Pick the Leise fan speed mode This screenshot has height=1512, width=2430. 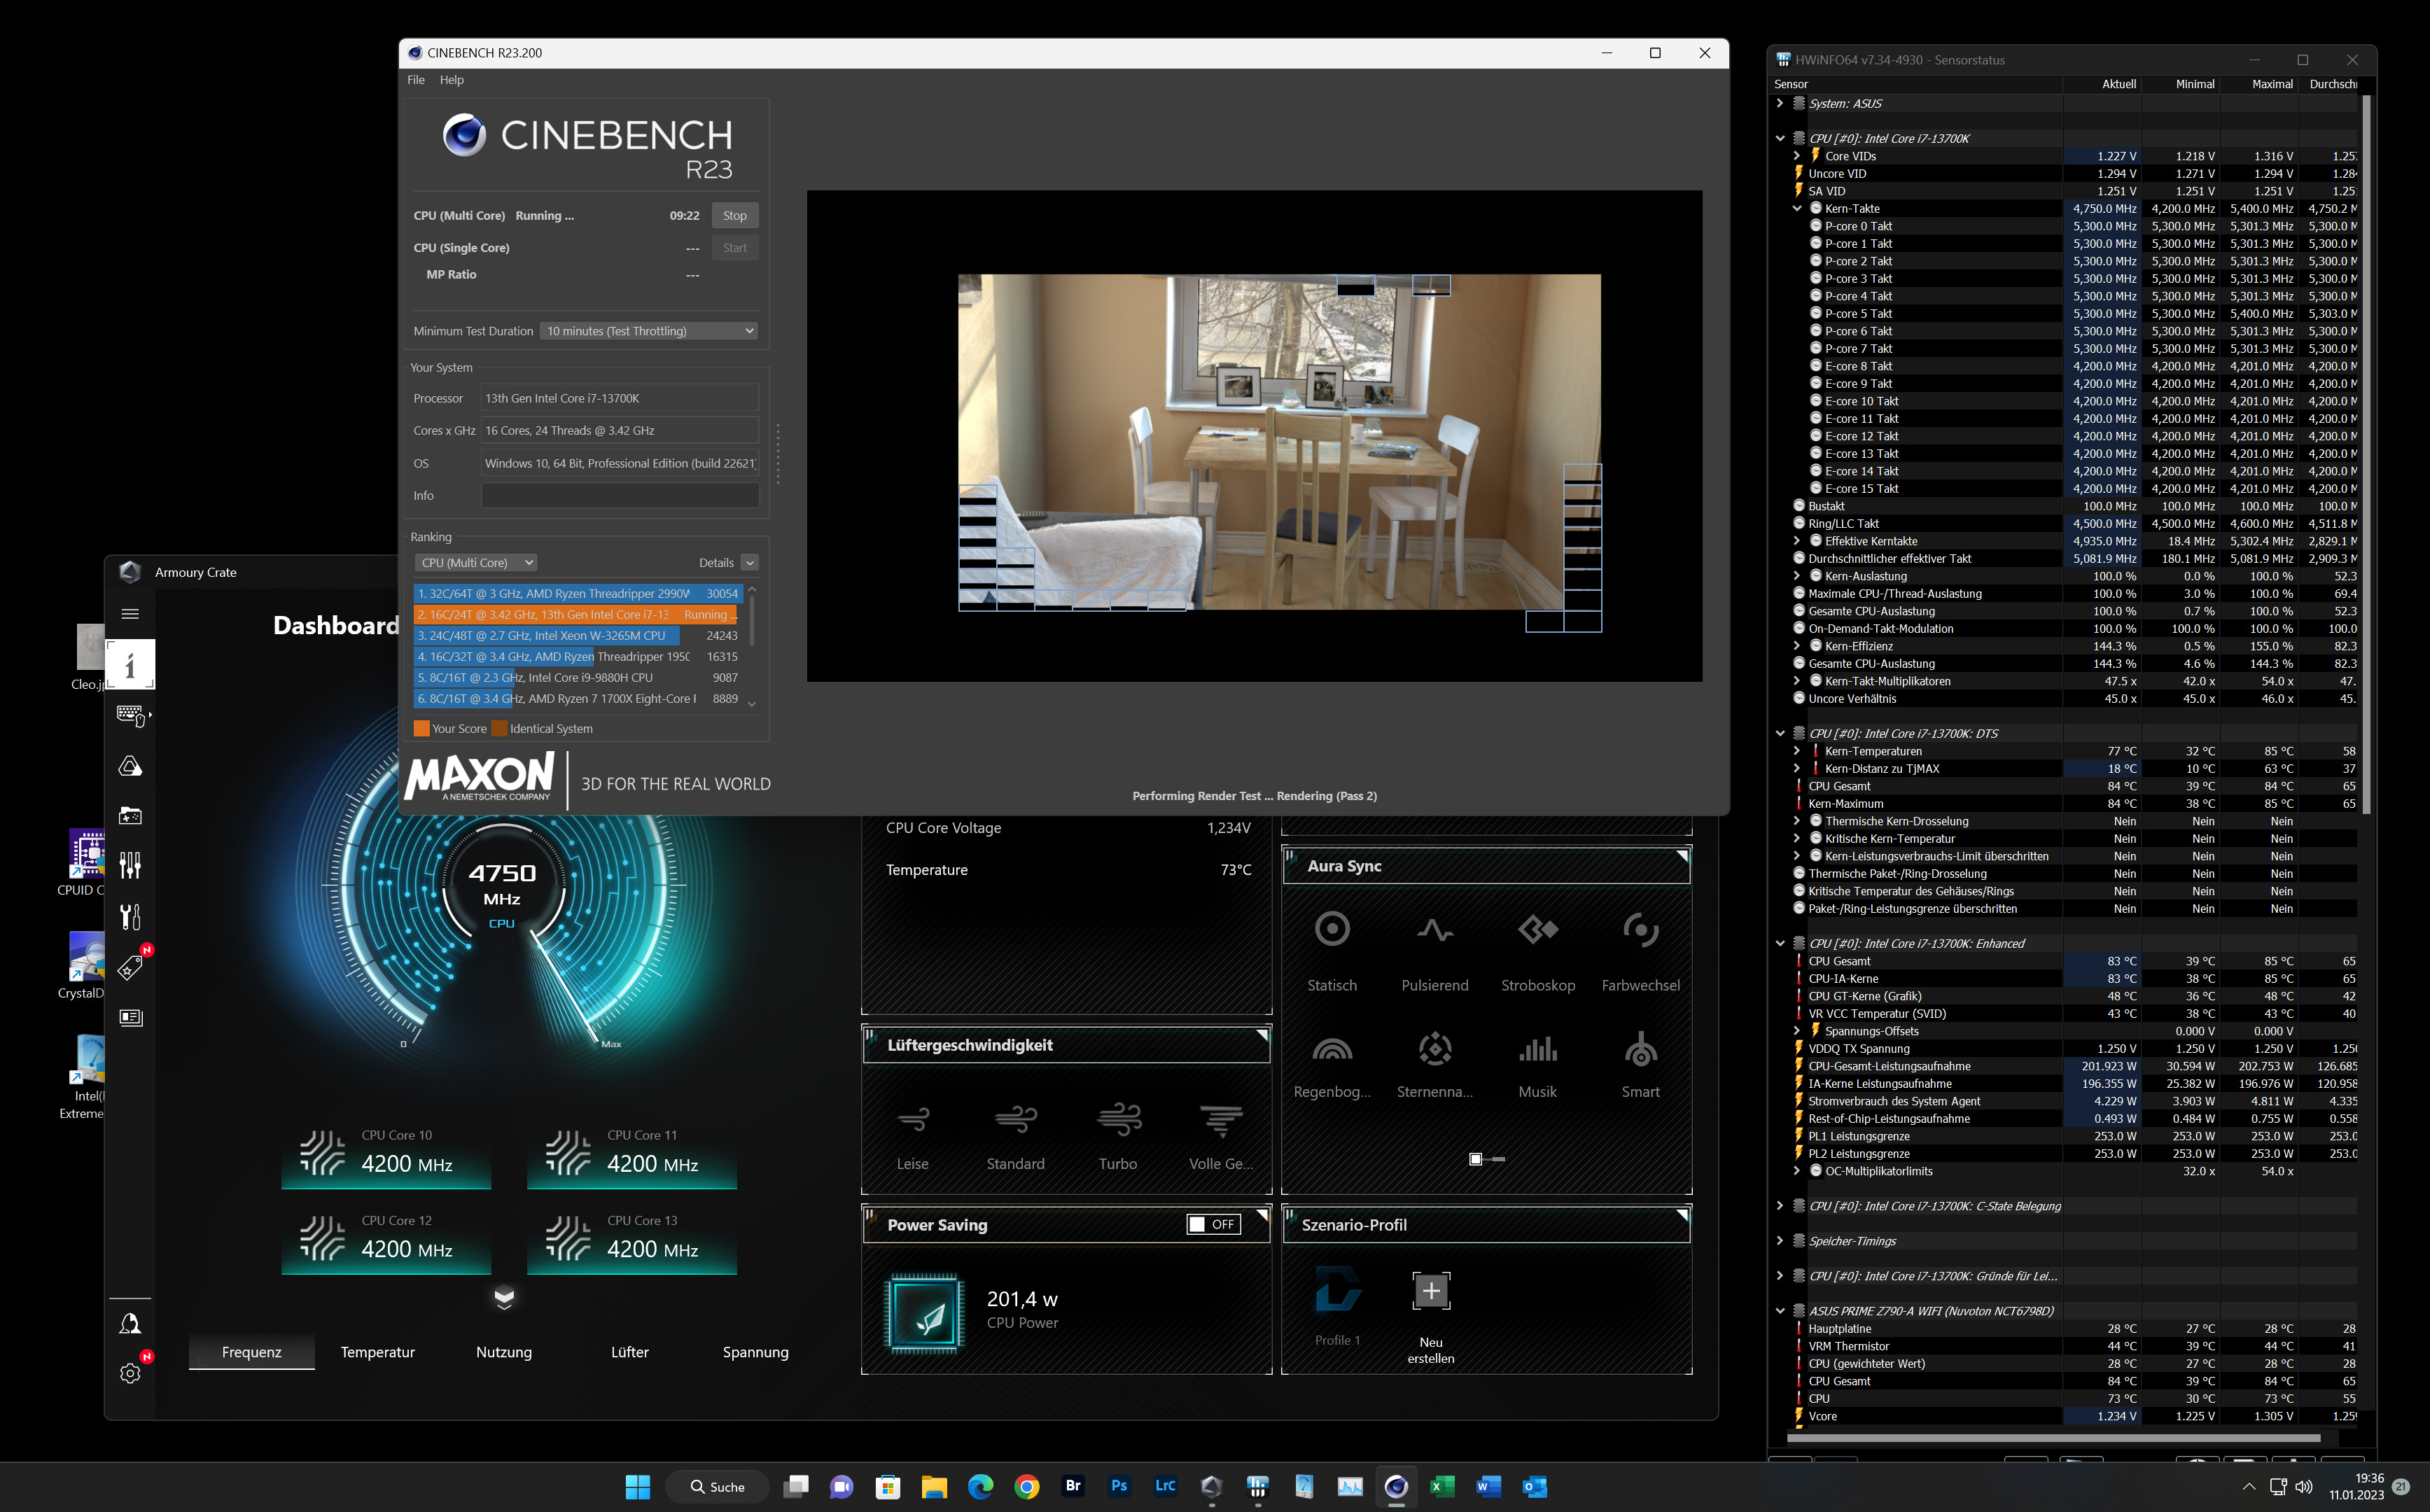coord(912,1119)
